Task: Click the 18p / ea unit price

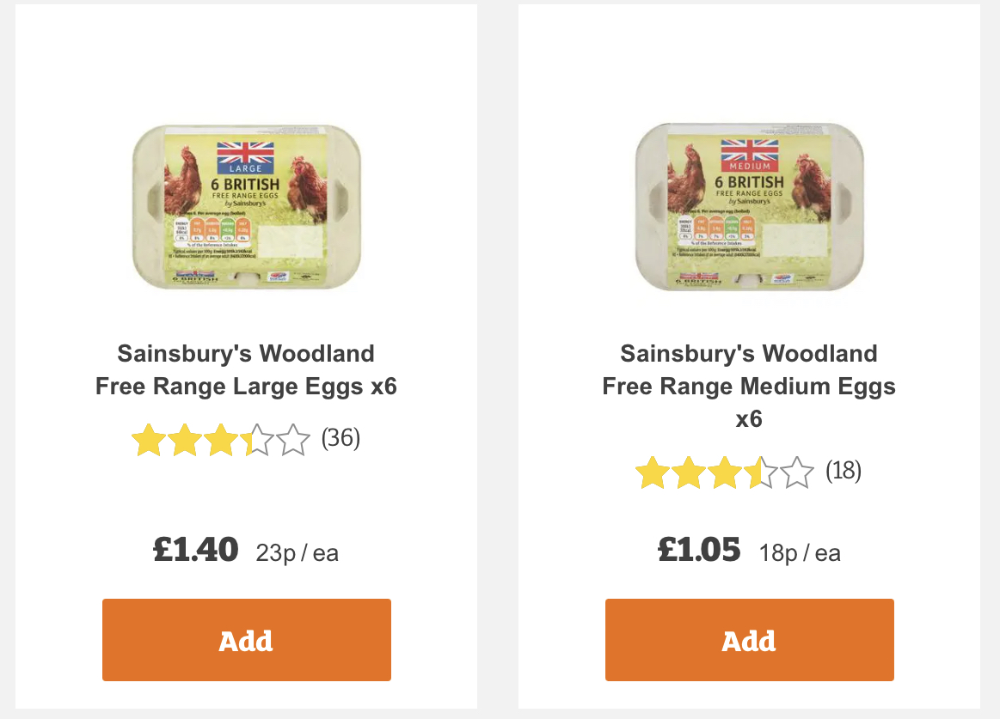Action: (800, 553)
